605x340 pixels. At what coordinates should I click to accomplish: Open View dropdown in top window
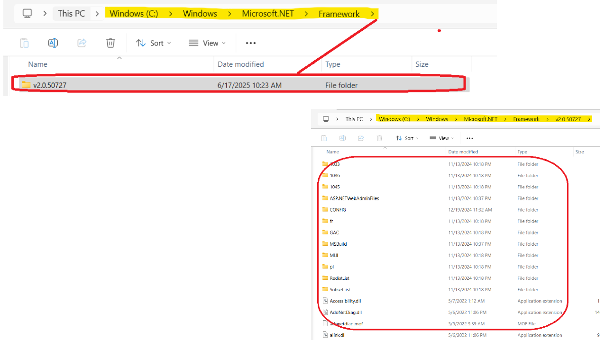207,43
